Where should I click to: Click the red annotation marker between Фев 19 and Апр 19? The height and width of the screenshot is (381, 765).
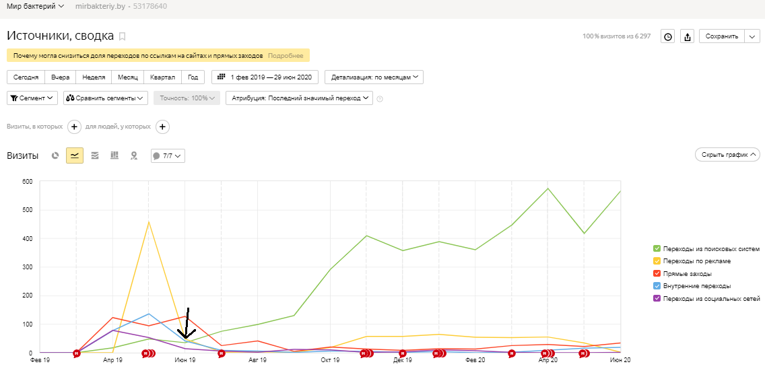[x=77, y=353]
